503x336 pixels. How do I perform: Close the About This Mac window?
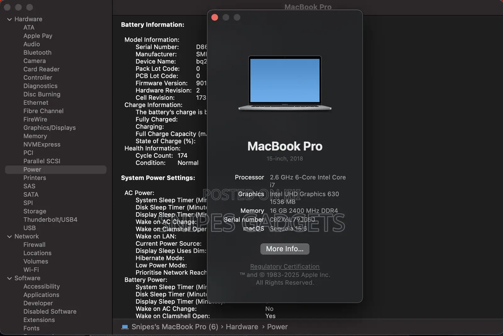pos(215,17)
